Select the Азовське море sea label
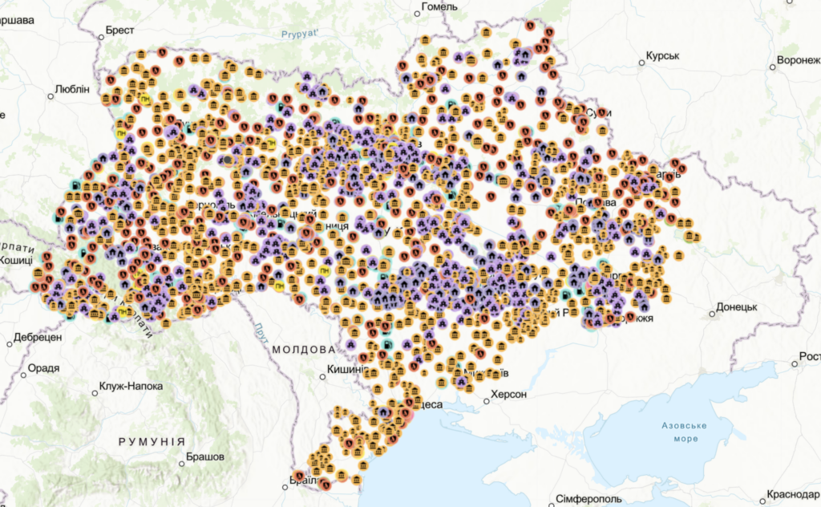 (685, 432)
